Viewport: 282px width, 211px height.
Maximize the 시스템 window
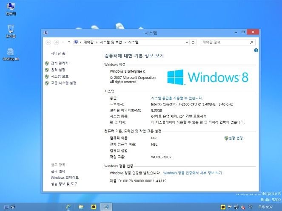click(243, 32)
